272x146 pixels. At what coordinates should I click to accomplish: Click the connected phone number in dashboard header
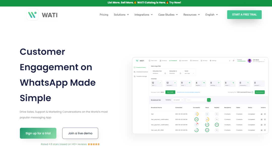(241, 61)
